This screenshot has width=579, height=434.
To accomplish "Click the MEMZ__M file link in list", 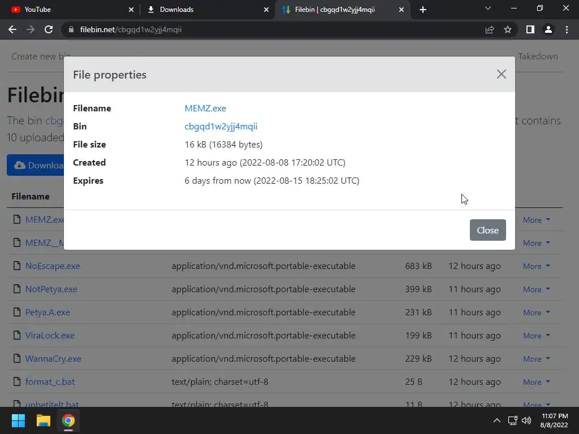I will [44, 243].
